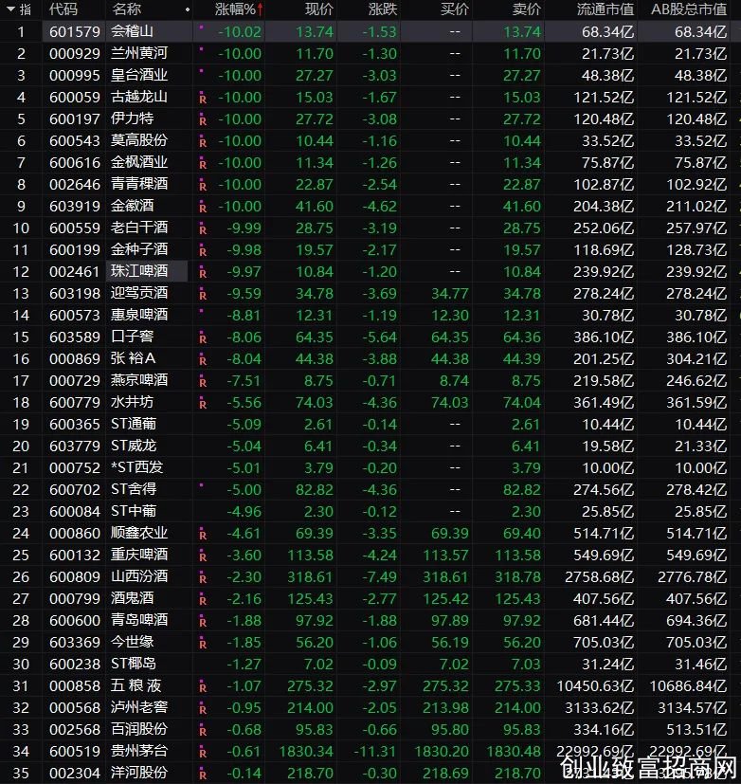Click the R icon on 青岛啤酒 row
The image size is (741, 784).
203,622
